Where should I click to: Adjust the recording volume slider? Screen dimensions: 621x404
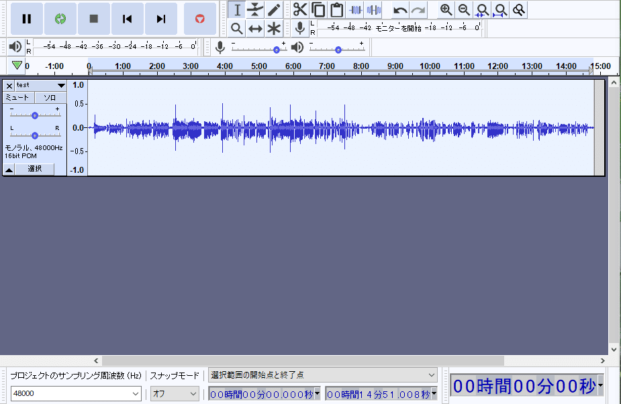pyautogui.click(x=277, y=50)
